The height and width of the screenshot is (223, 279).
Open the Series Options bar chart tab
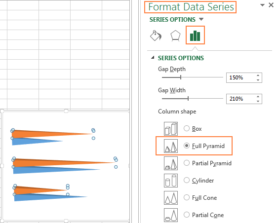pyautogui.click(x=195, y=35)
